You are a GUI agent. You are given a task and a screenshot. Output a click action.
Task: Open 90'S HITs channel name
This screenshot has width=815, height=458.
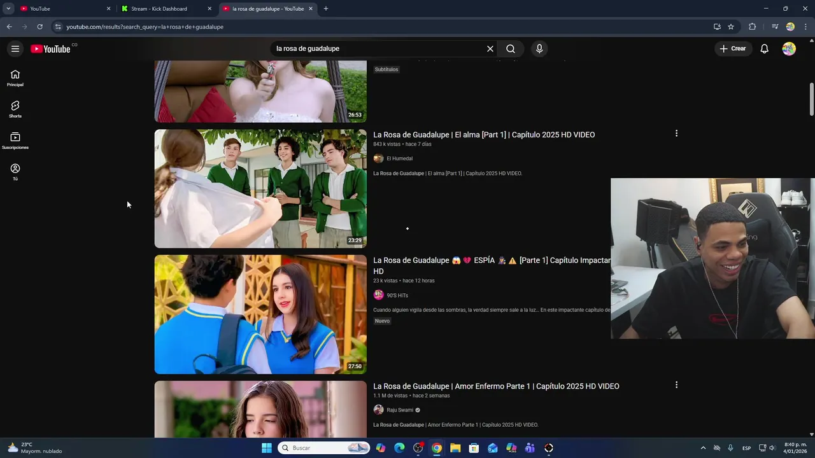click(397, 295)
